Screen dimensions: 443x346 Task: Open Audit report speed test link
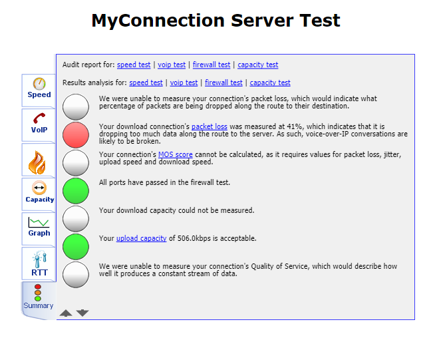coord(134,65)
